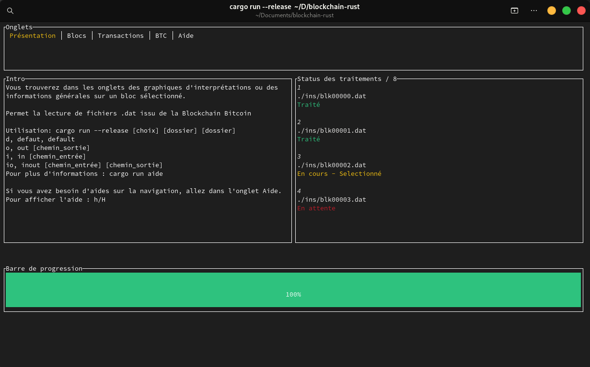Expand the Status des traitements panel

346,79
